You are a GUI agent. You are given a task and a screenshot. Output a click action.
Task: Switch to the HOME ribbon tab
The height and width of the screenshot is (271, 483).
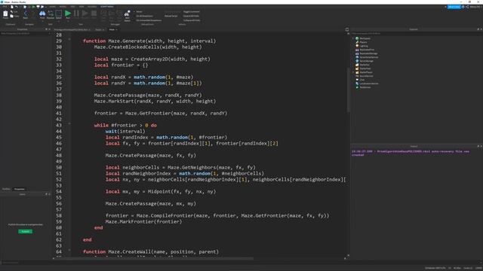click(x=53, y=7)
